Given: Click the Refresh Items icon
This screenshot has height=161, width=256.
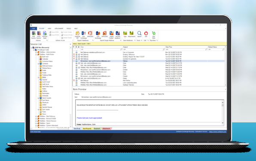Looking at the screenshot, I should click(45, 35).
